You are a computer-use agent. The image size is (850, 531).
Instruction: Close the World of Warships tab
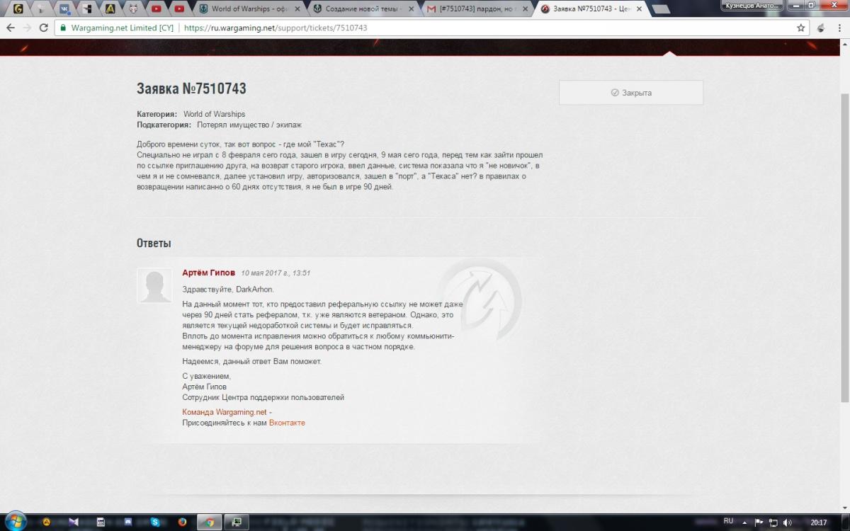[296, 9]
